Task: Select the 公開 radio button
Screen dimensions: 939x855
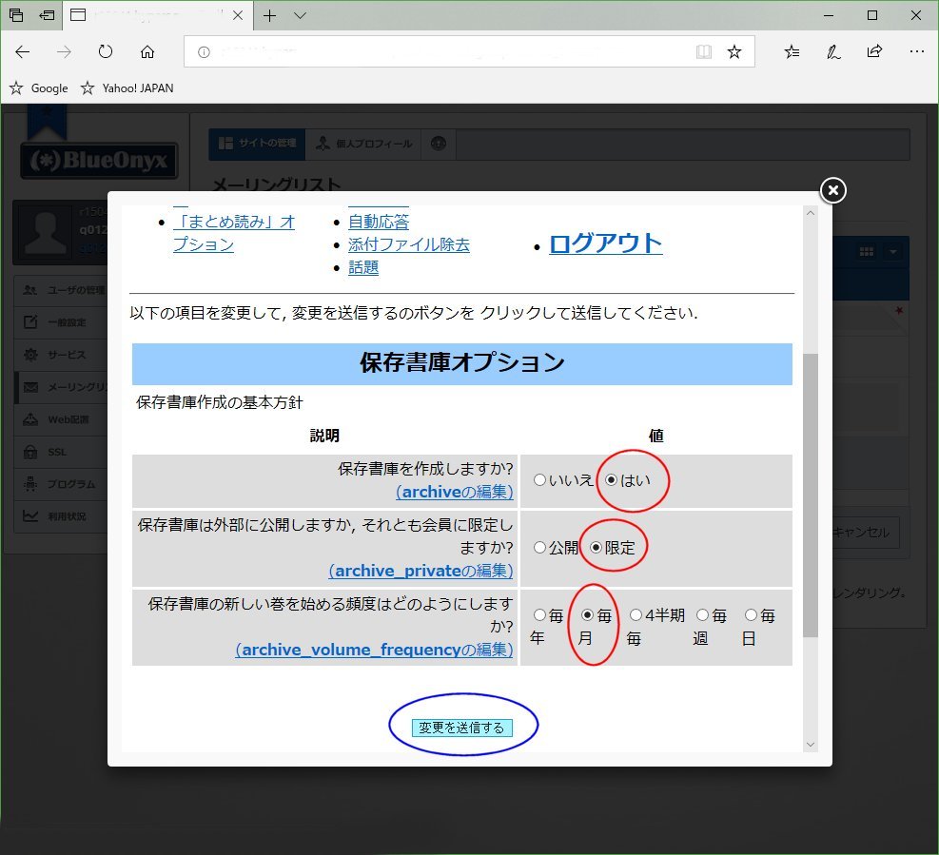Action: 540,548
